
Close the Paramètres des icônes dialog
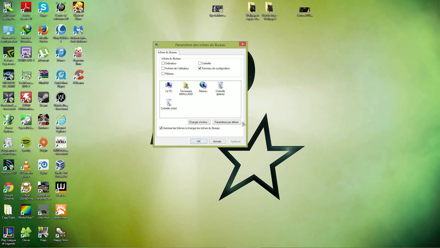coord(243,44)
